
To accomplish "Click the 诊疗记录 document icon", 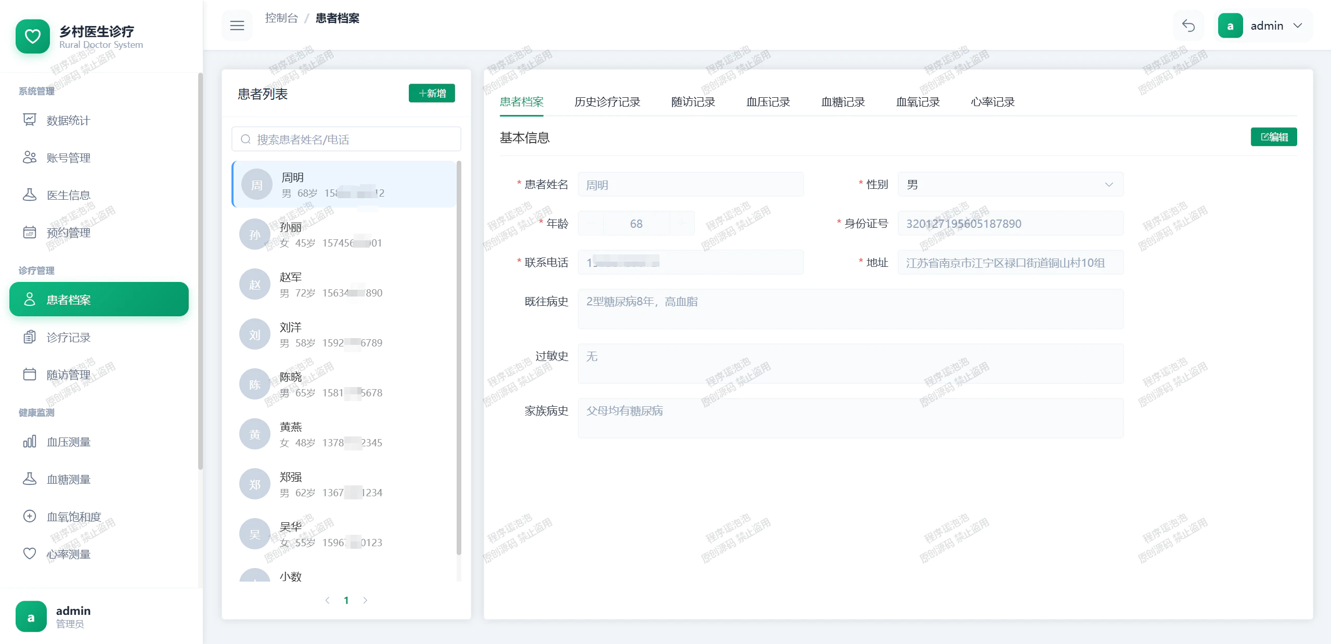I will click(x=30, y=337).
